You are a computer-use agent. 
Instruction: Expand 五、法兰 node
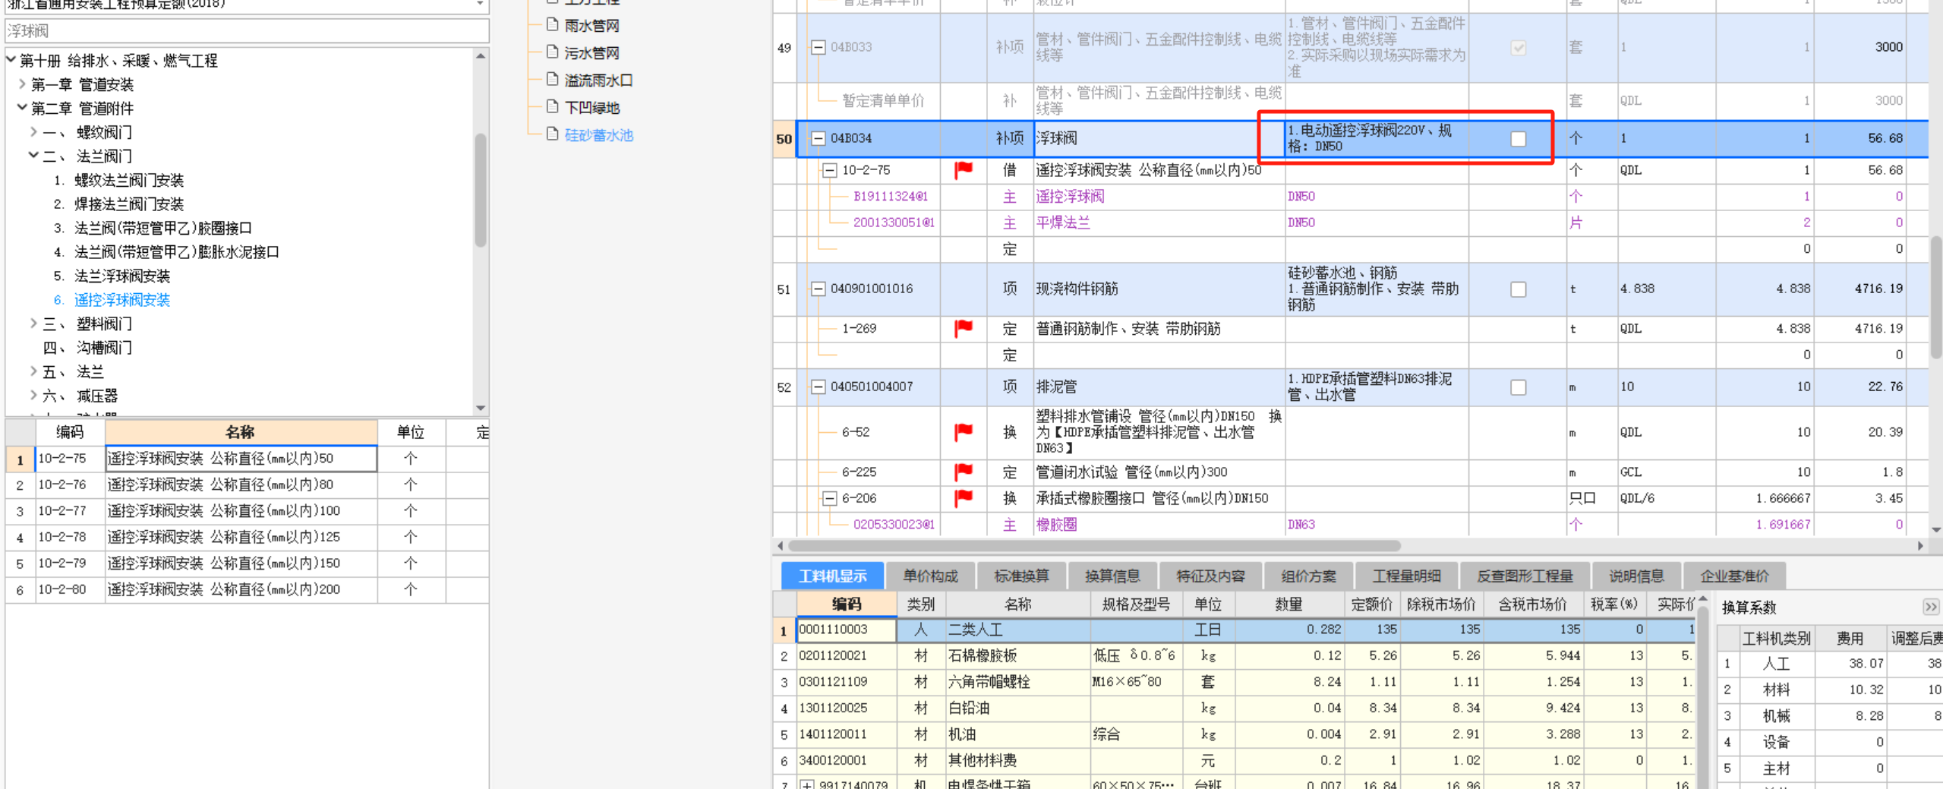click(33, 371)
